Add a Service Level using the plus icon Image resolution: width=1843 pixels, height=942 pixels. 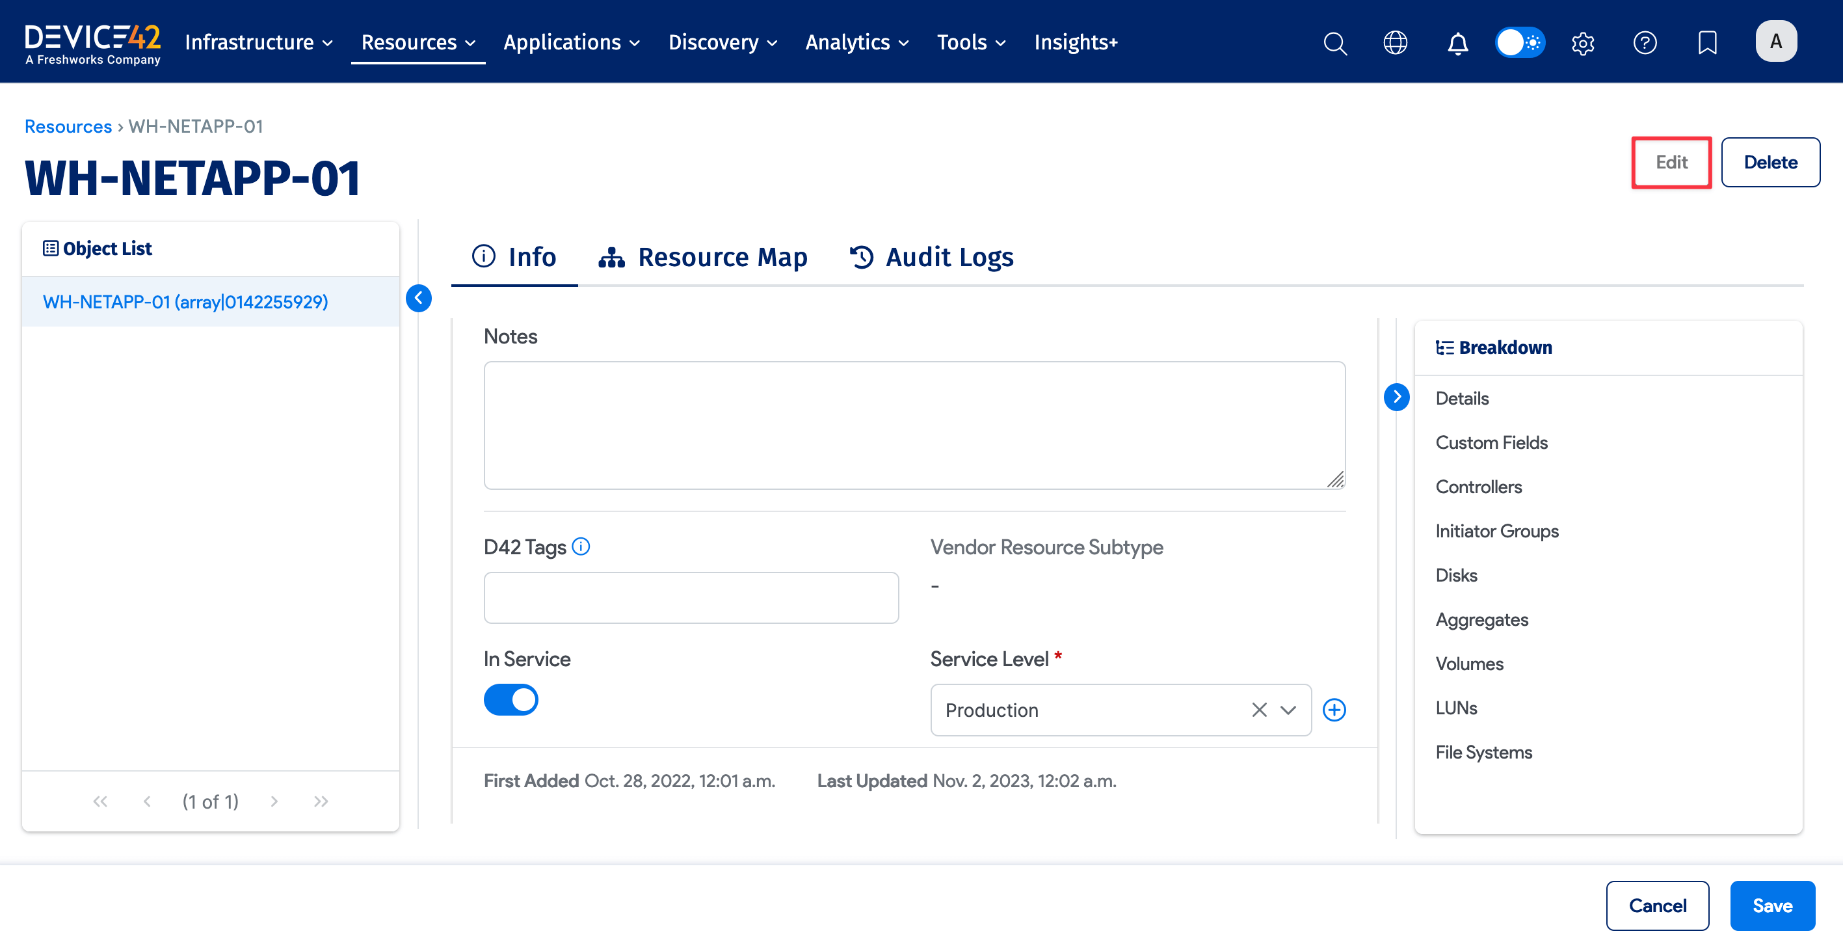tap(1334, 709)
